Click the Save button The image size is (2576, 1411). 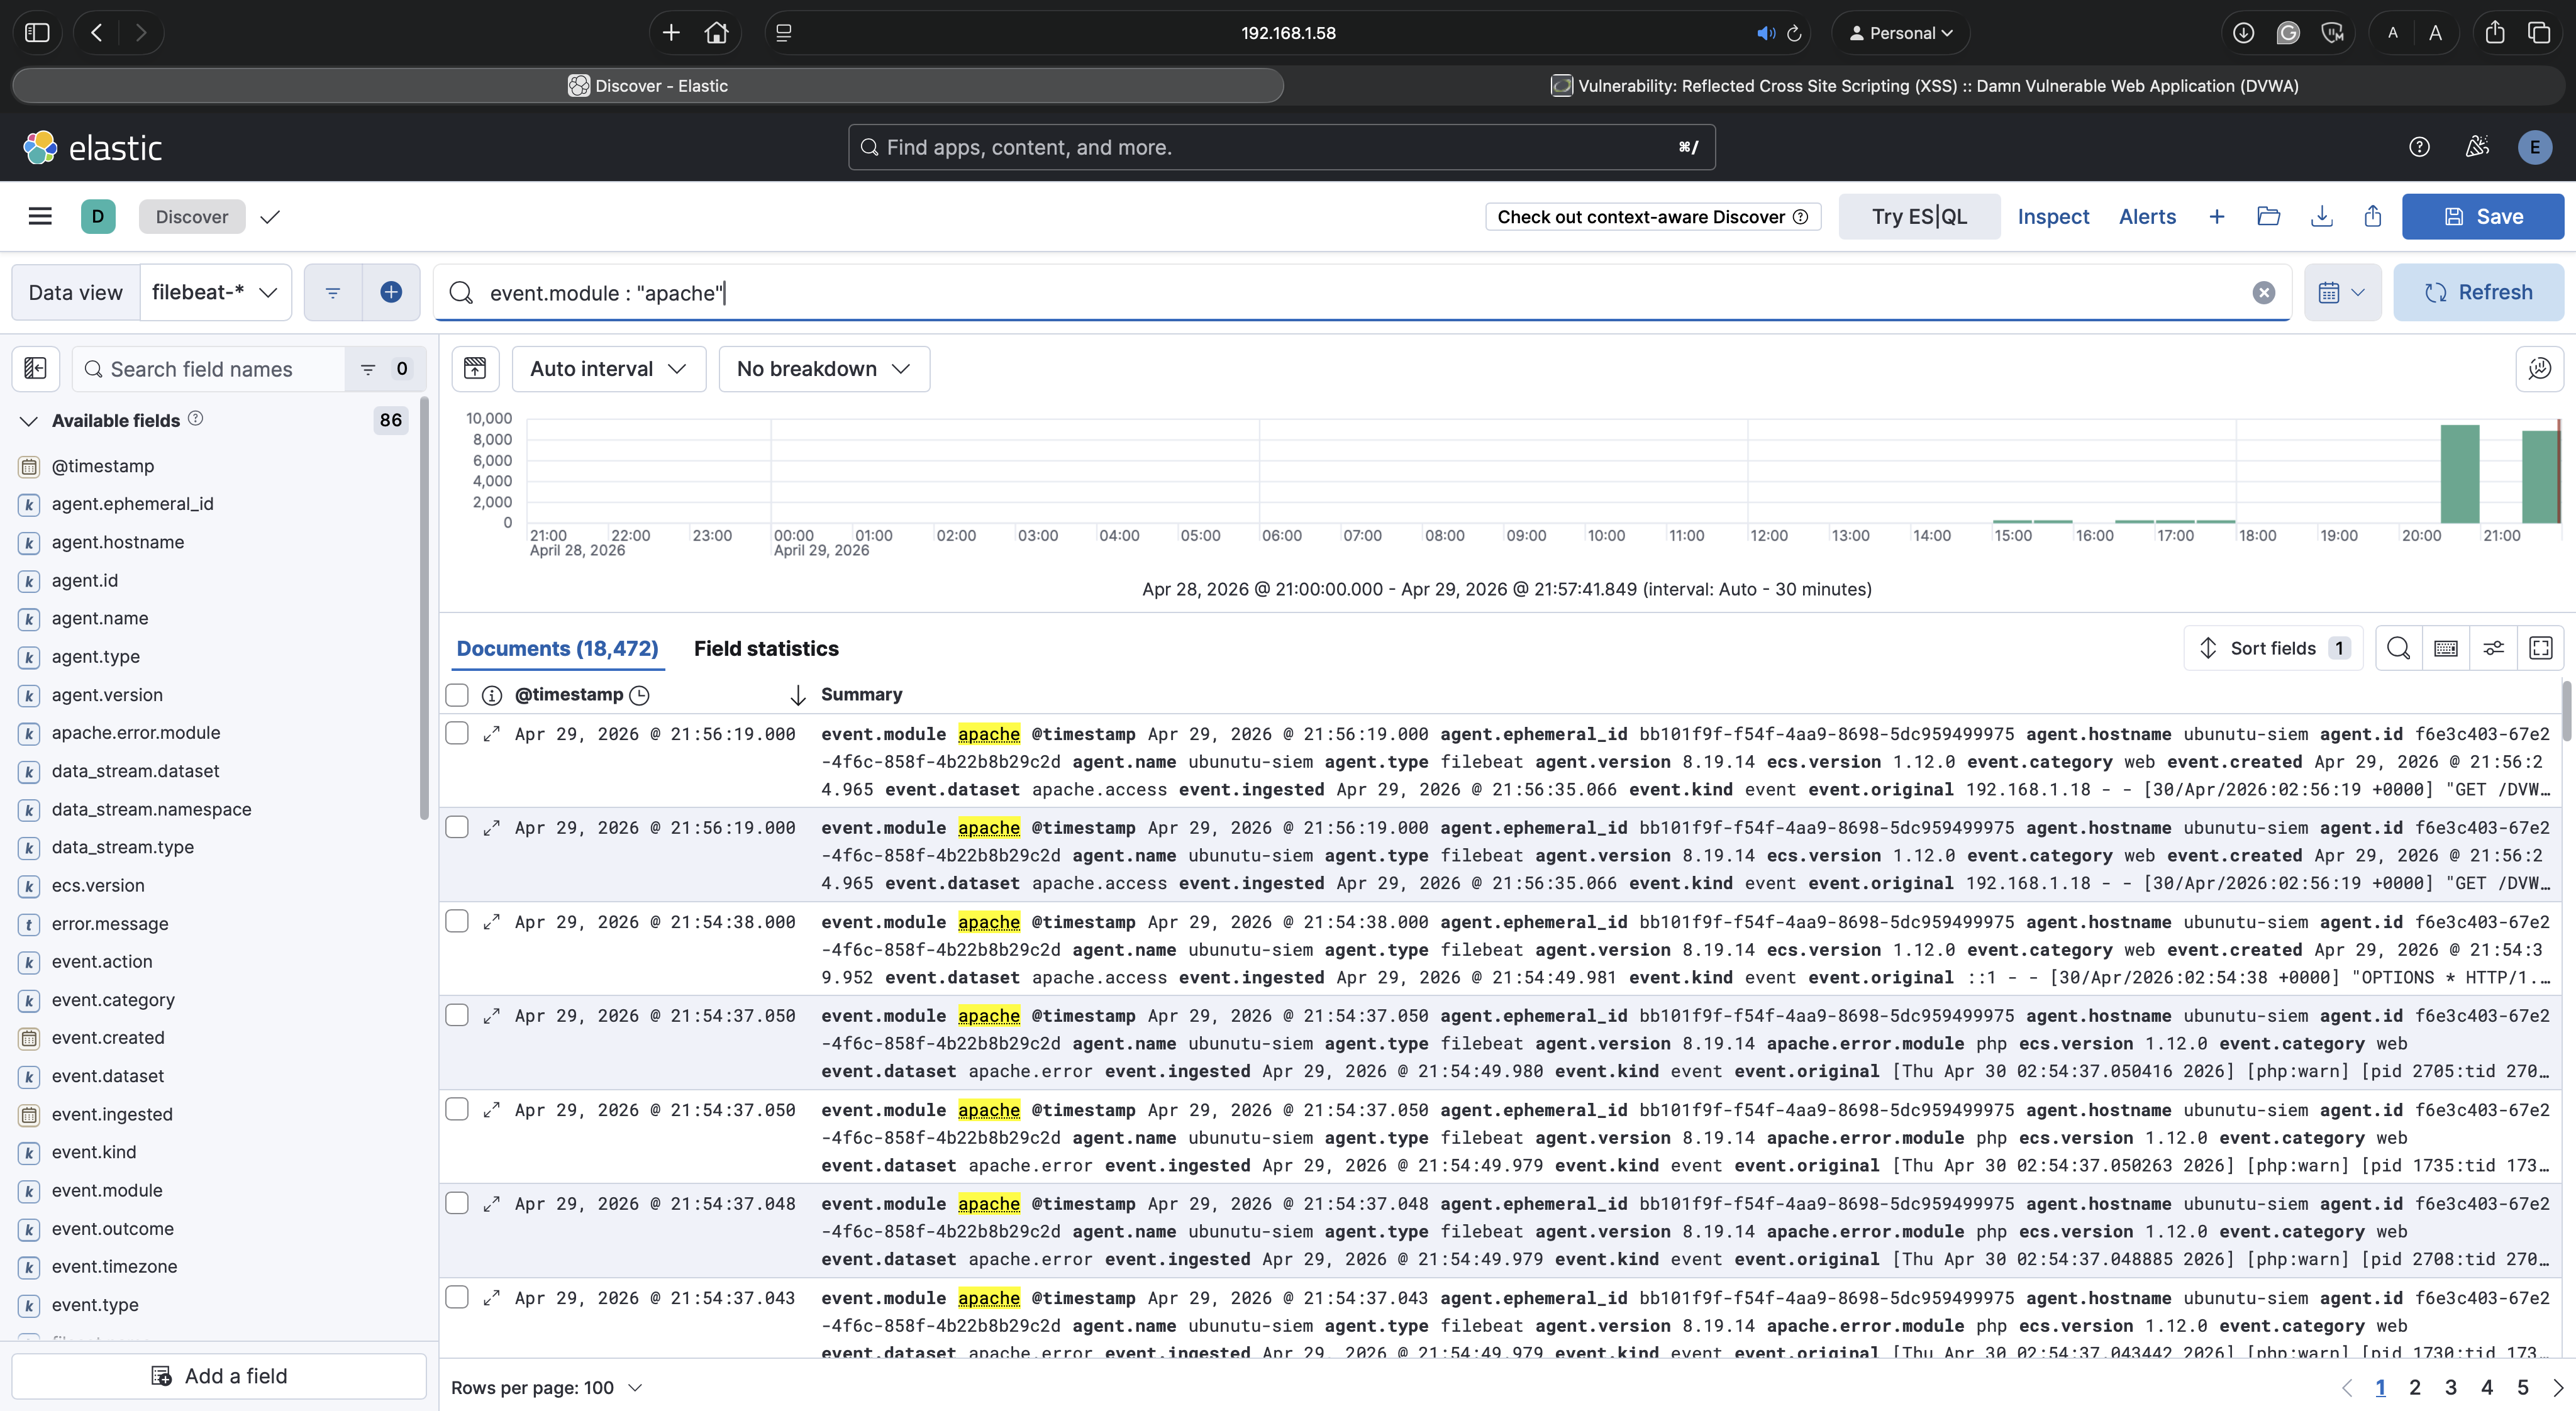(2483, 216)
